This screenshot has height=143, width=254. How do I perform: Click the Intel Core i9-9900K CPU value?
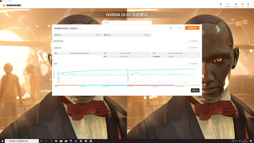pos(125,53)
